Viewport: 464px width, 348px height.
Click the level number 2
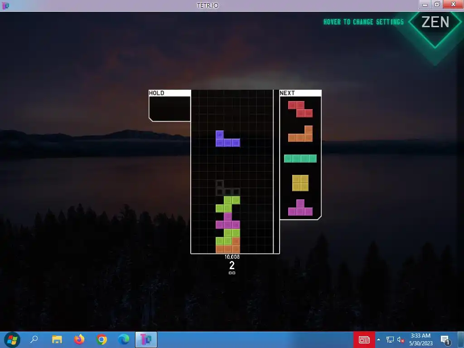[x=232, y=265]
